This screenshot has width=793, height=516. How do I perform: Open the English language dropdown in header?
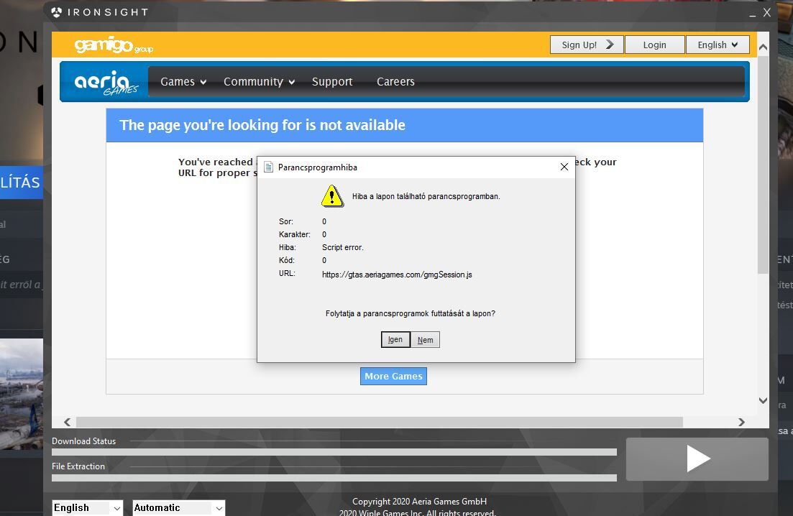pyautogui.click(x=717, y=45)
